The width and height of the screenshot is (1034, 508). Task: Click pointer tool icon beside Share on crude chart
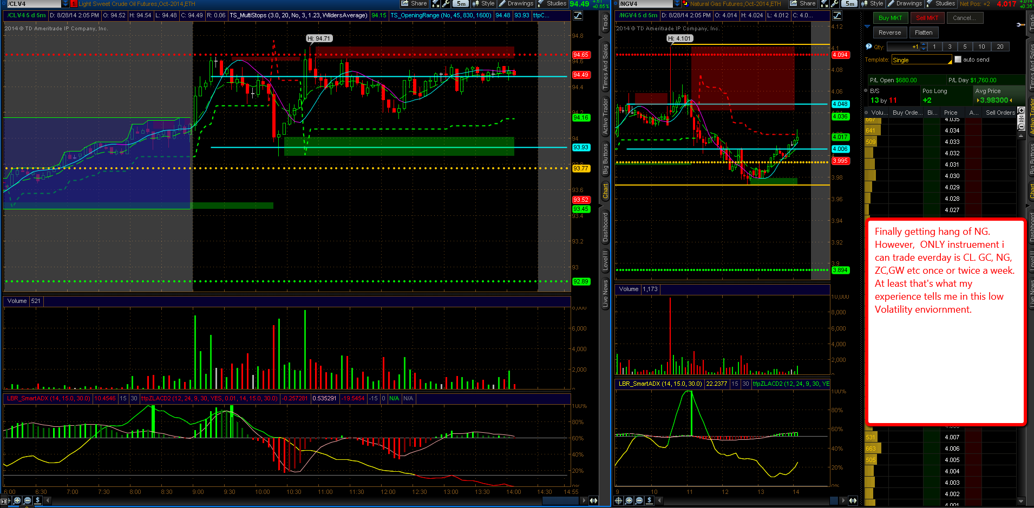pyautogui.click(x=436, y=3)
